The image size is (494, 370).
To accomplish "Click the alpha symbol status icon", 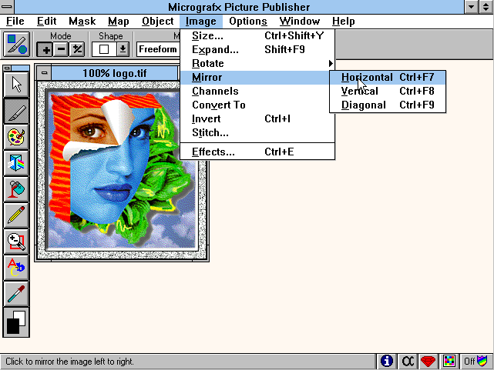I will pyautogui.click(x=408, y=362).
